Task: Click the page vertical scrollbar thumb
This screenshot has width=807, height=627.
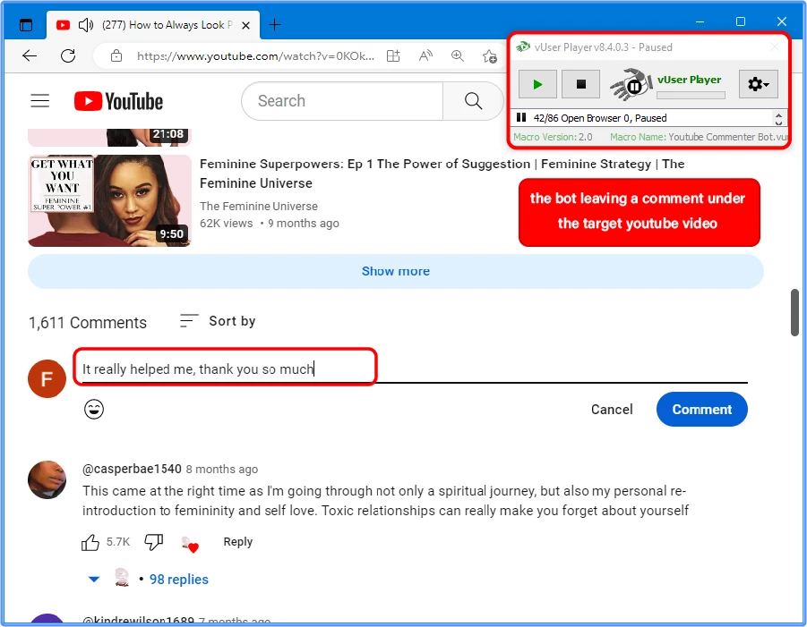Action: pyautogui.click(x=794, y=312)
